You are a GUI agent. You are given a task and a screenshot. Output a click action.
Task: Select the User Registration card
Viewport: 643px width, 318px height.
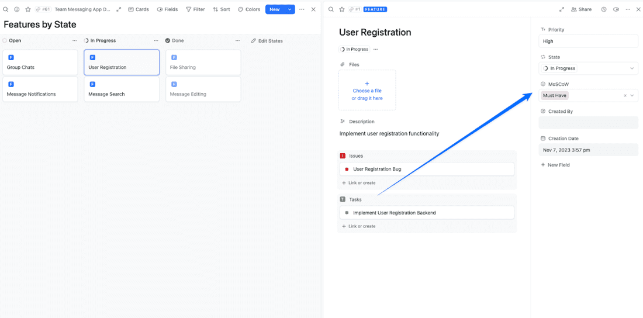122,63
